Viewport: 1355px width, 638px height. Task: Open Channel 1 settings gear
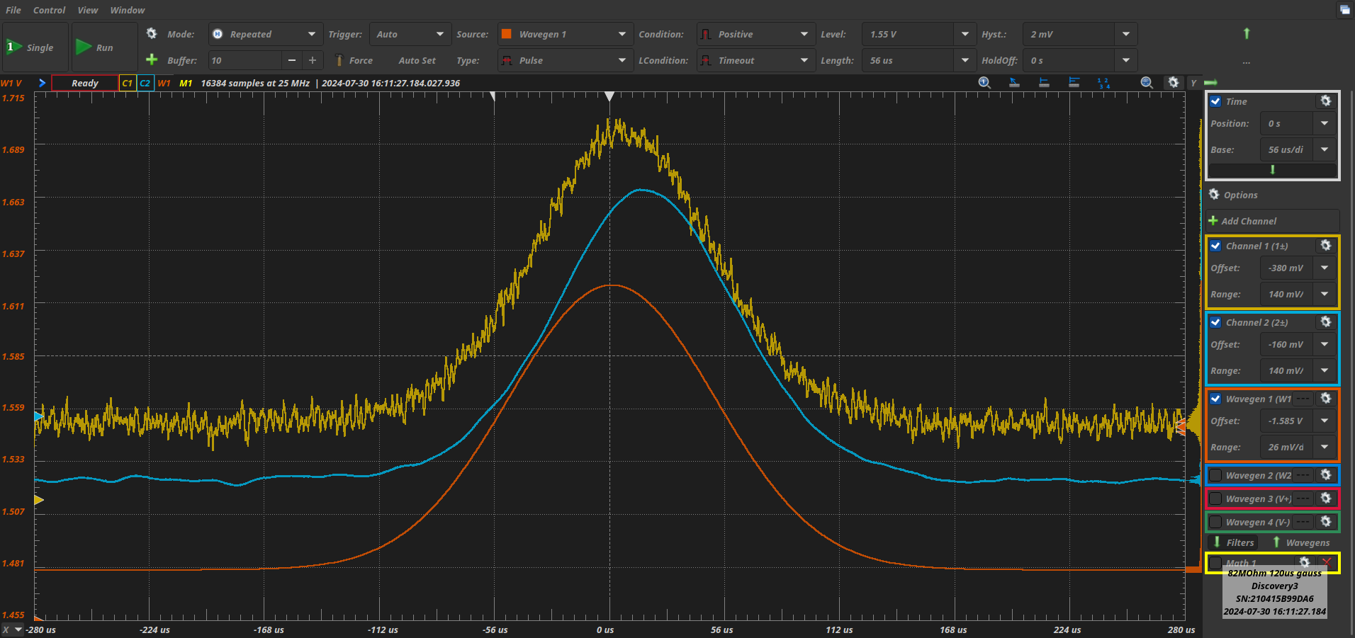pos(1326,246)
